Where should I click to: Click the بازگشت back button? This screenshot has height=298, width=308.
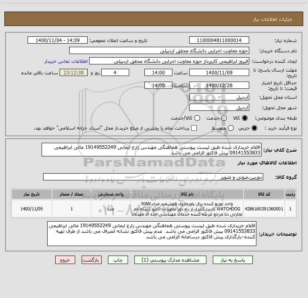92,260
